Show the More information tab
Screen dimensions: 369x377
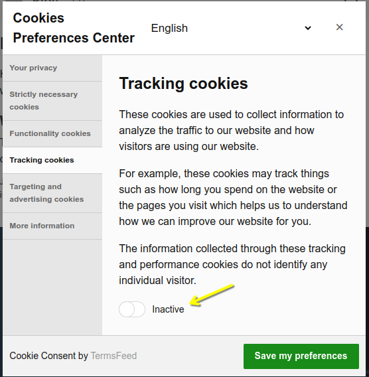[x=52, y=226]
